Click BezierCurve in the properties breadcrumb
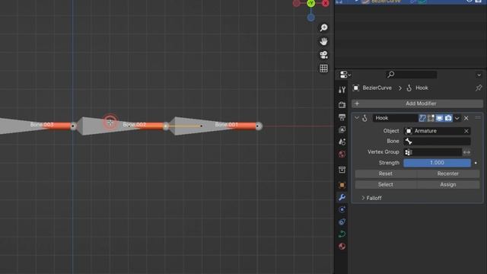This screenshot has height=274, width=487. (x=377, y=88)
